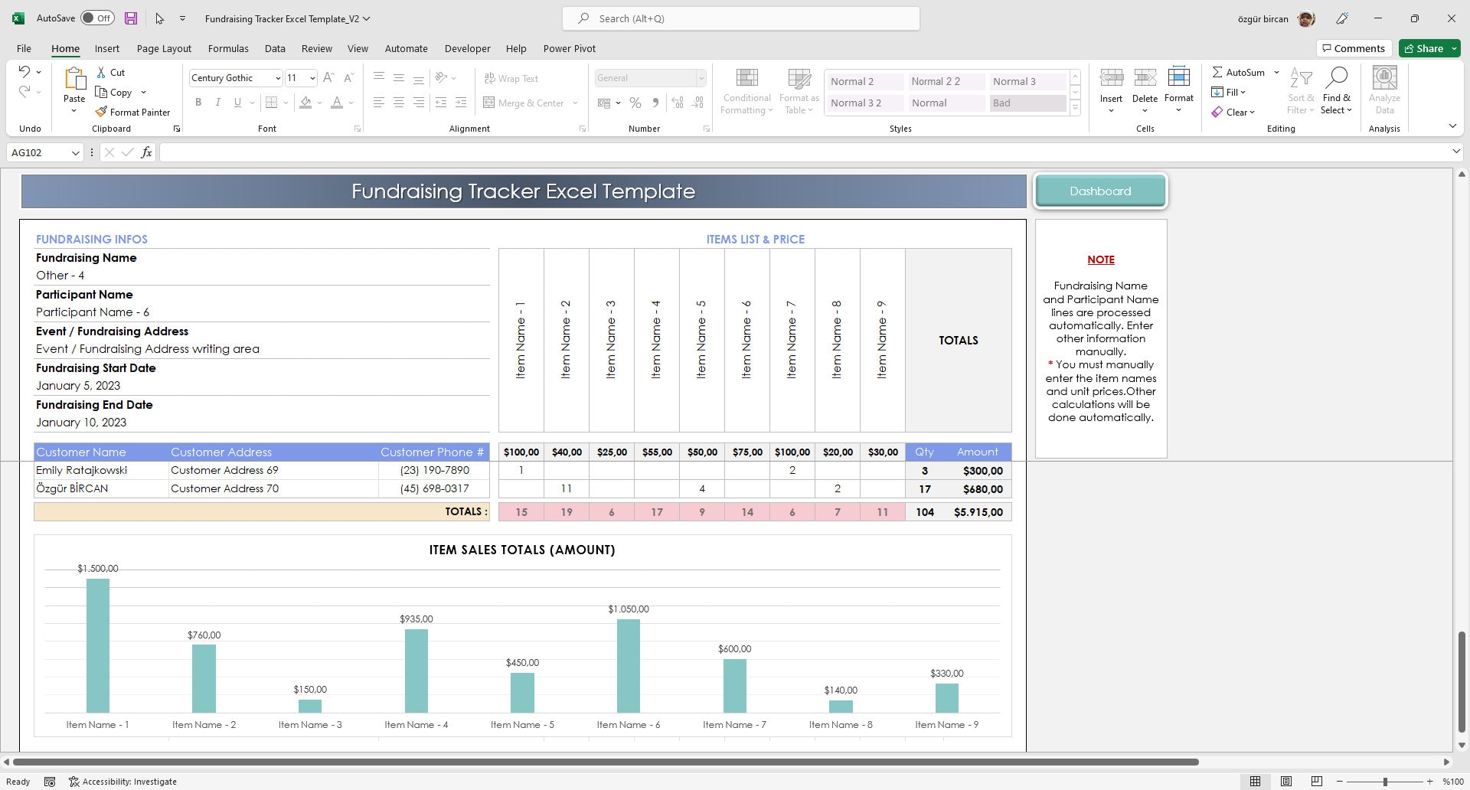
Task: Expand the Name Box dropdown
Action: click(x=75, y=152)
